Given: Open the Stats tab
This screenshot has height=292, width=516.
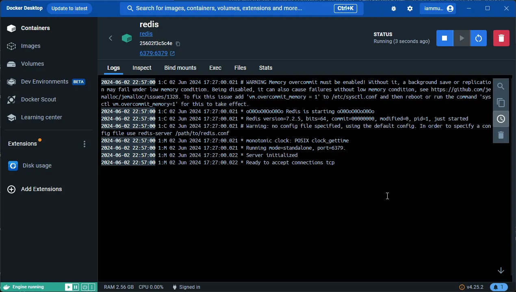Looking at the screenshot, I should point(265,68).
